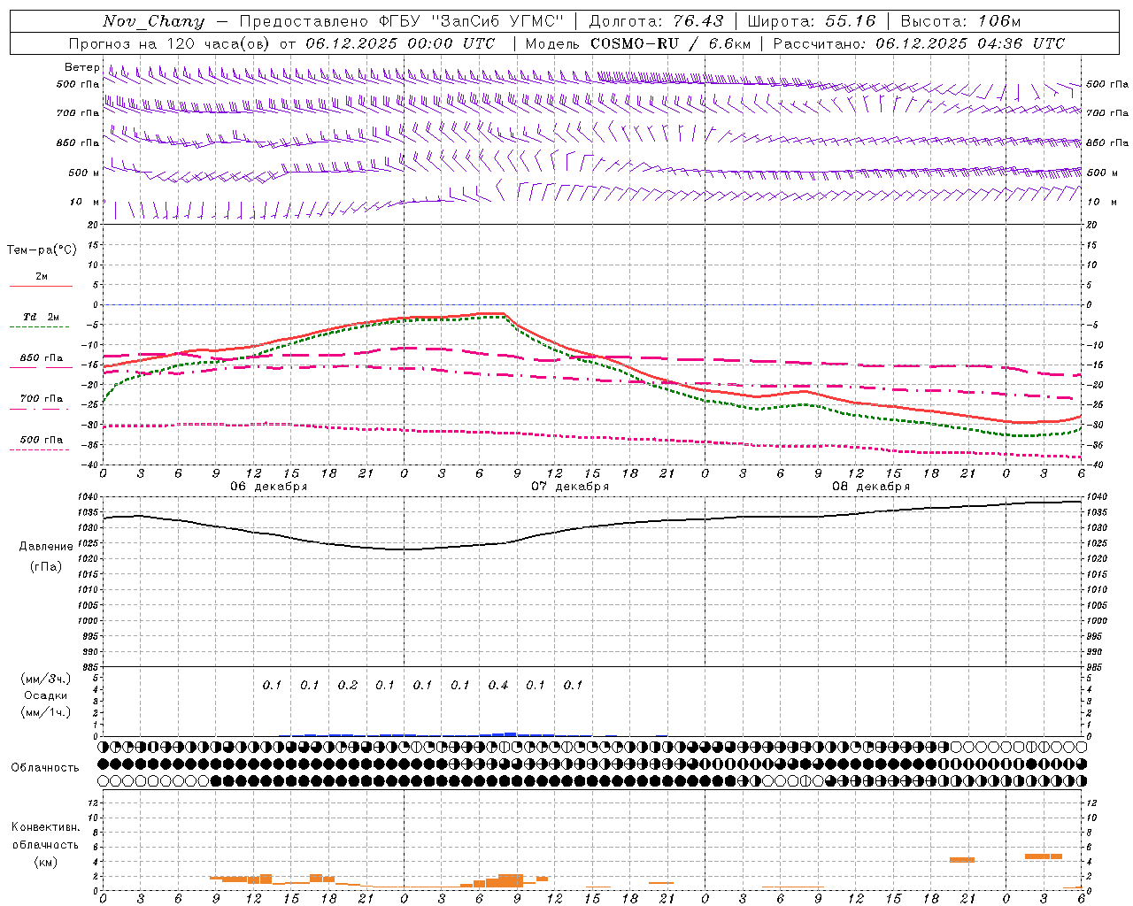
Task: Select the 700 гПа temperature legend entry
Action: pos(42,399)
